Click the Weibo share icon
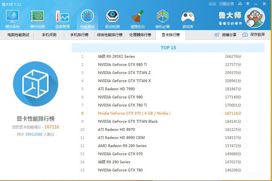Viewport: 272px width, 181px height. (217, 35)
